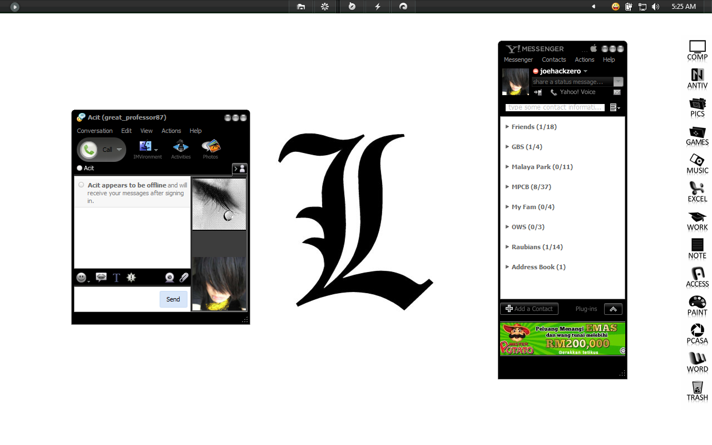The width and height of the screenshot is (712, 445).
Task: Open the Photos sharing icon
Action: [211, 146]
